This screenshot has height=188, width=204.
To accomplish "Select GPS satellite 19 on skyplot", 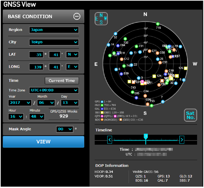I will [x=180, y=46].
